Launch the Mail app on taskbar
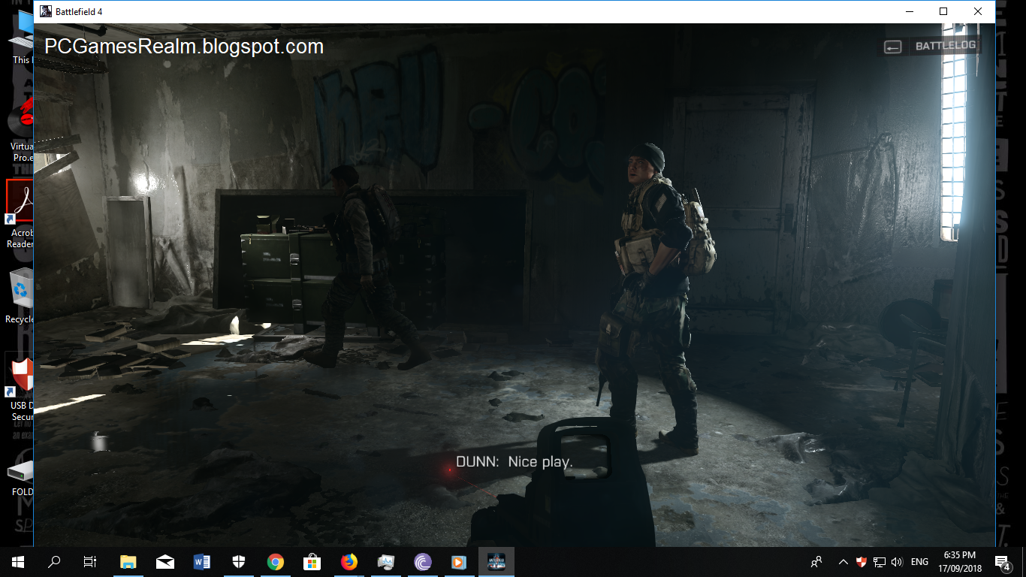The height and width of the screenshot is (577, 1026). pos(165,562)
